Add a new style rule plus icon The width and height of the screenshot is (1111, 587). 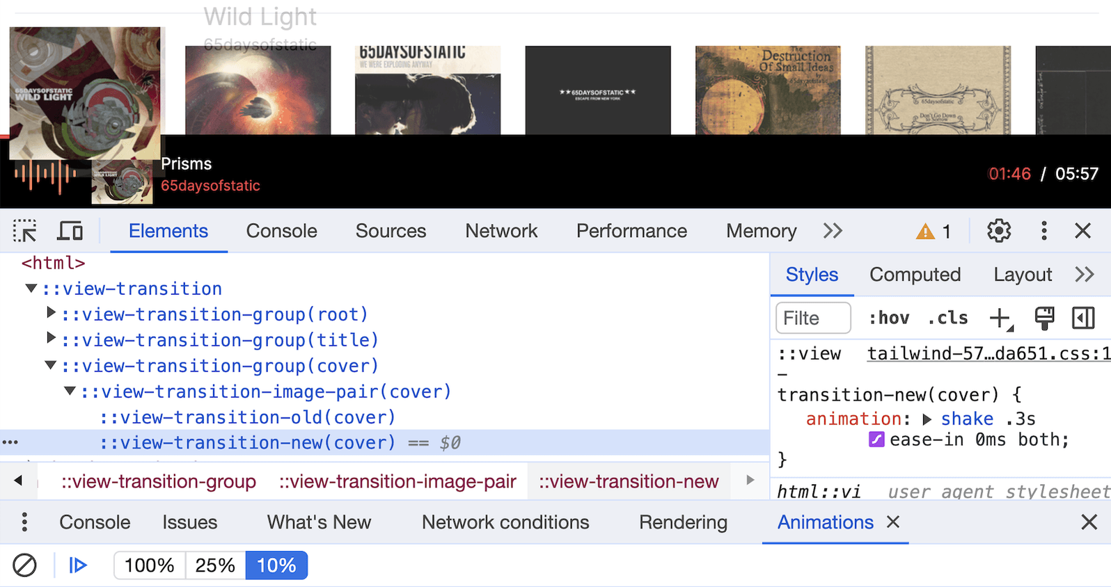[1000, 319]
